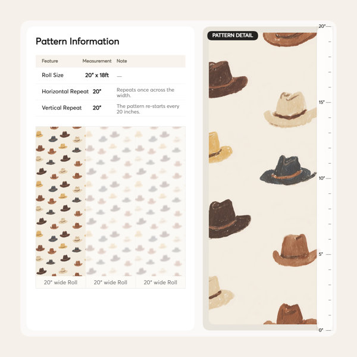
Task: Click the note 'Repeats once across the width.'
Action: 146,93
